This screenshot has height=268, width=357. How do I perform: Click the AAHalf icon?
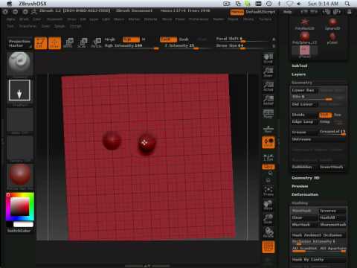(x=268, y=100)
